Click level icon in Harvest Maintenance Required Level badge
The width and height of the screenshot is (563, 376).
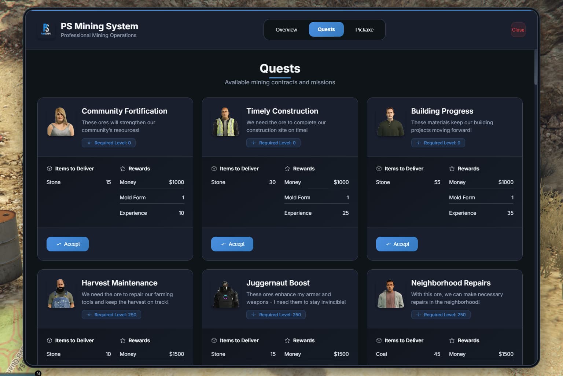pyautogui.click(x=89, y=315)
